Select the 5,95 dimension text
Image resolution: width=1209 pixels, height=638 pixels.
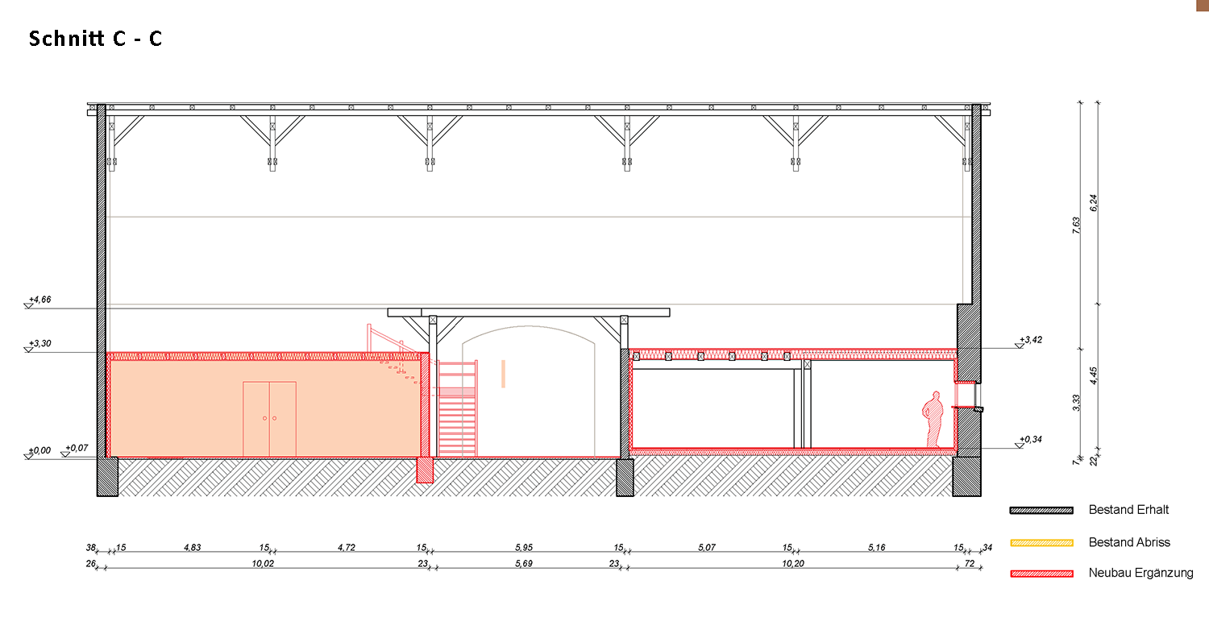click(x=523, y=548)
